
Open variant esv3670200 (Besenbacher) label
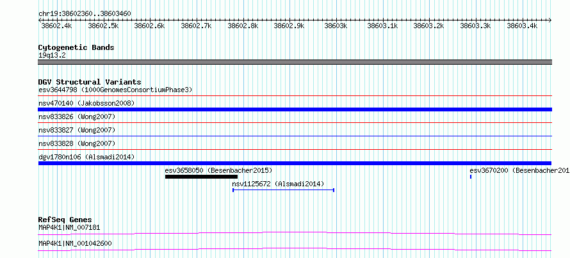tap(519, 170)
